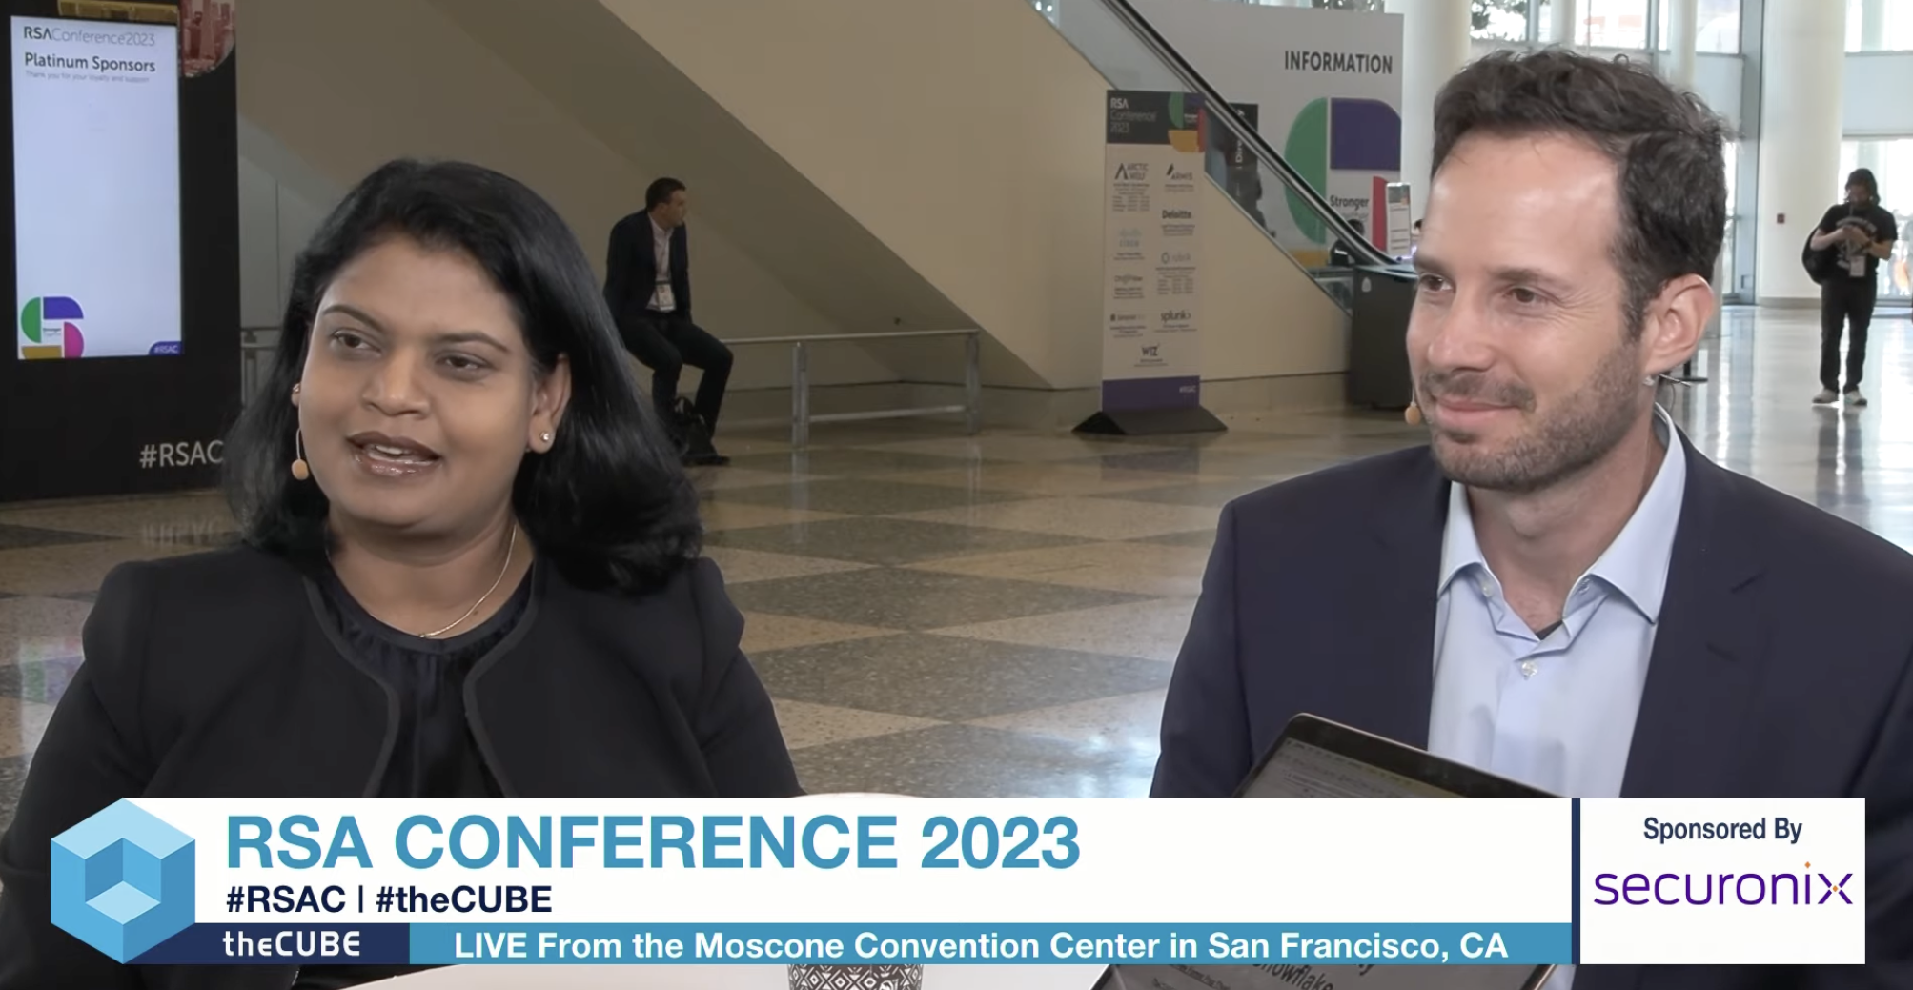The height and width of the screenshot is (990, 1913).
Task: Click the INFORMATION sign in the background
Action: click(x=1337, y=63)
